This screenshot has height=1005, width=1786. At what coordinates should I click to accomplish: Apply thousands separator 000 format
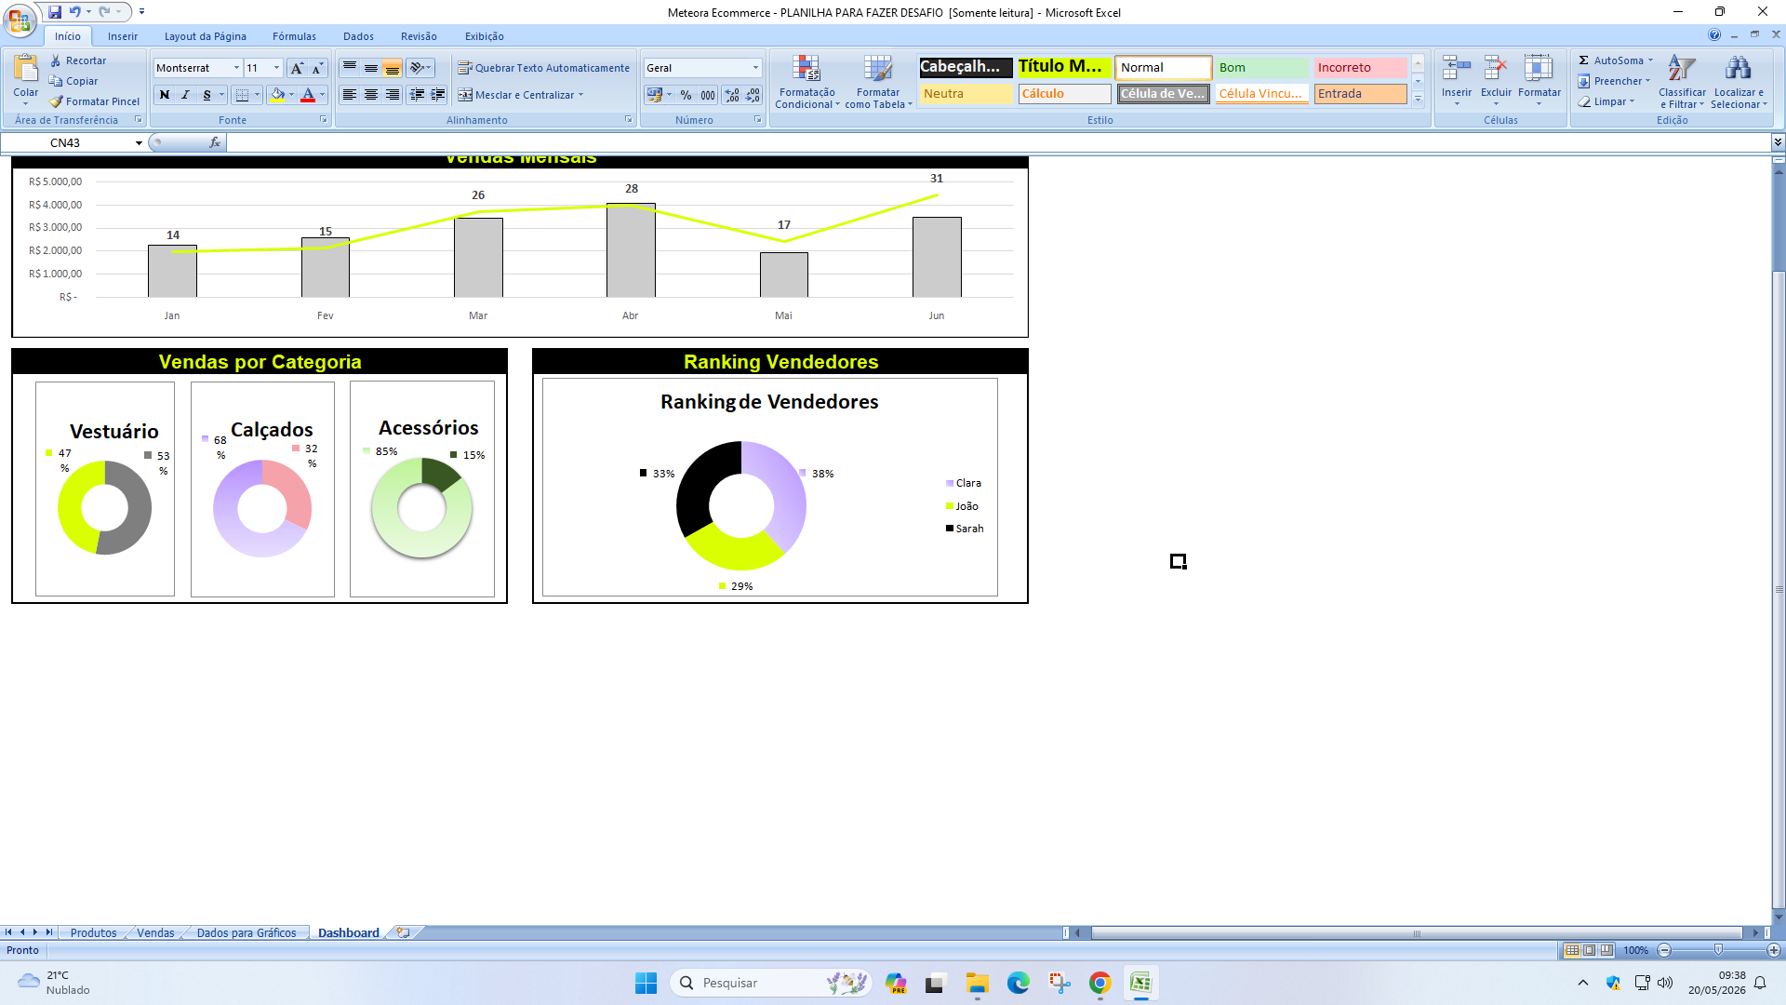[708, 95]
